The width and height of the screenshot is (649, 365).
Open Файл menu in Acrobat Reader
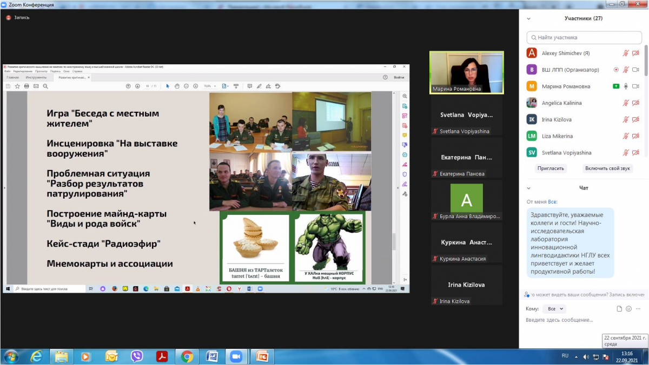7,71
